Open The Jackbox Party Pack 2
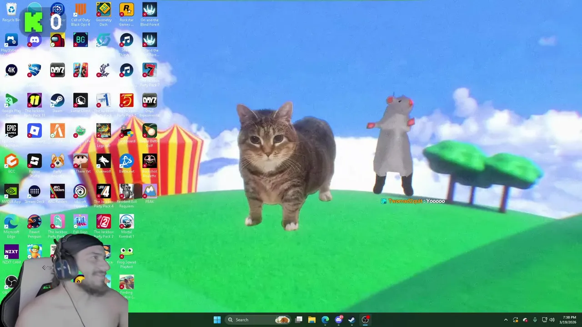Screen dimensions: 582x327 point(104,226)
